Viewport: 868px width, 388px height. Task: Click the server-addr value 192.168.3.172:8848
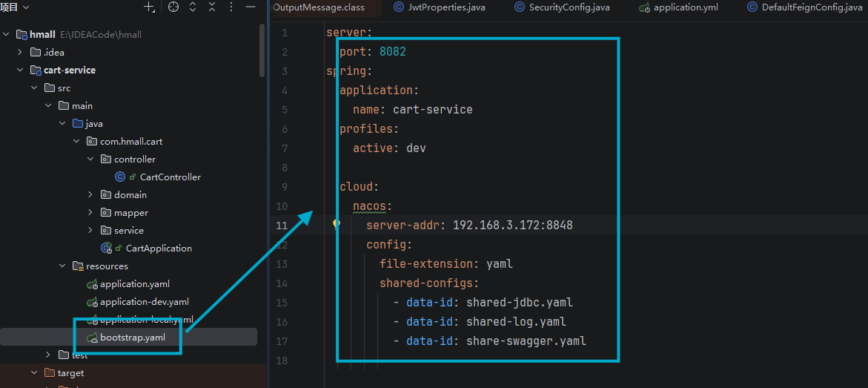click(513, 225)
